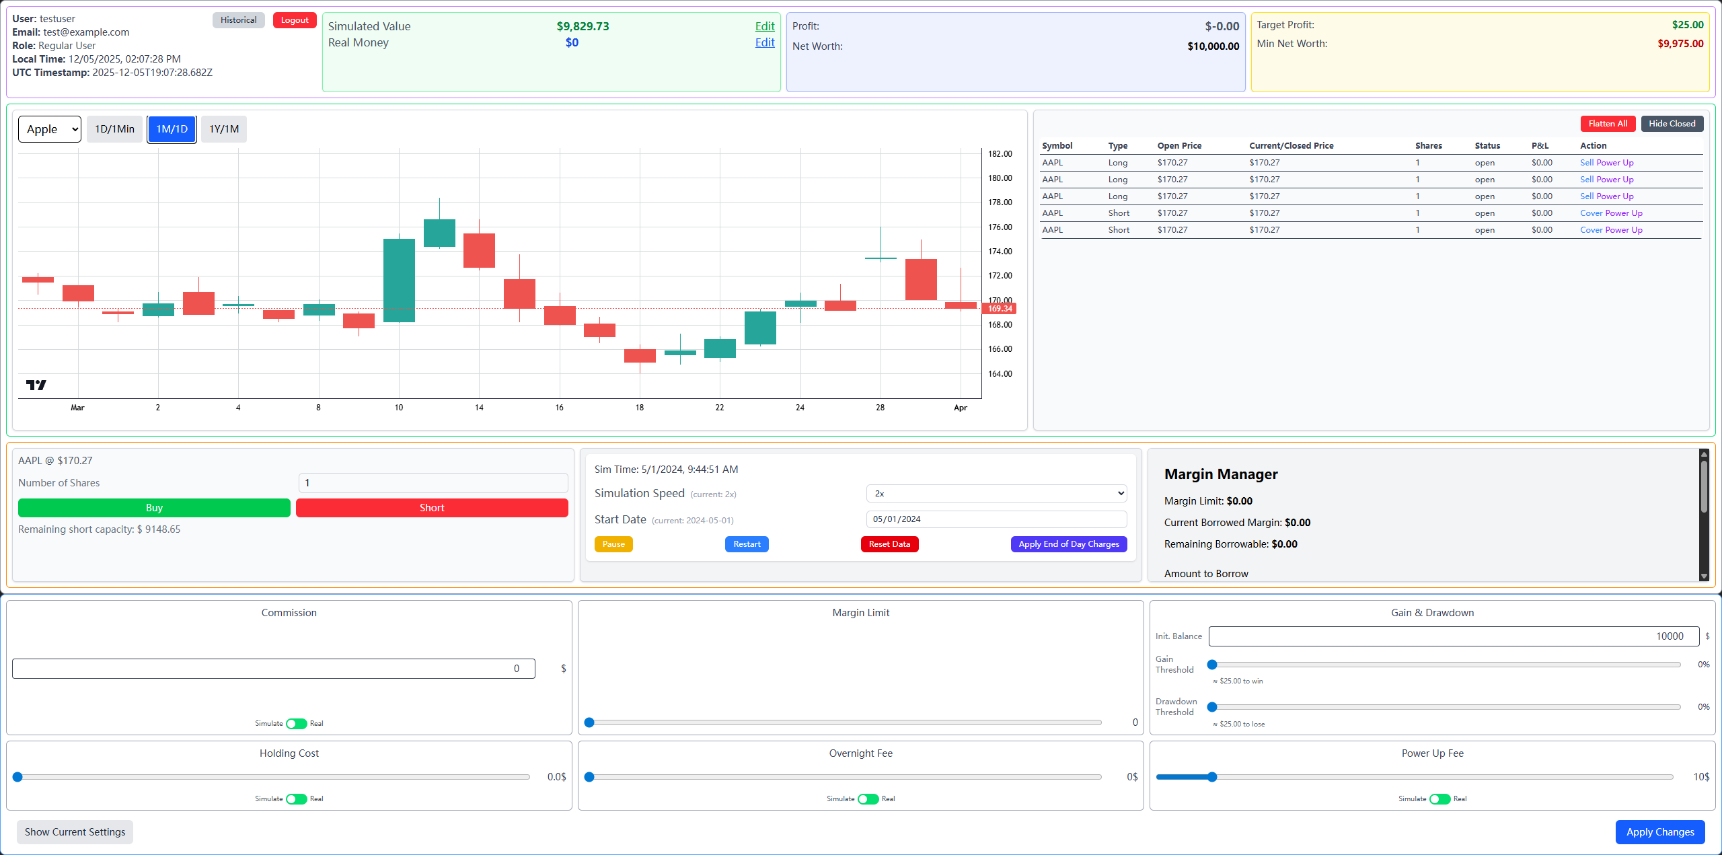Screen dimensions: 1722x855
Task: Toggle Holding Cost Simulate/Real switch
Action: 296,799
